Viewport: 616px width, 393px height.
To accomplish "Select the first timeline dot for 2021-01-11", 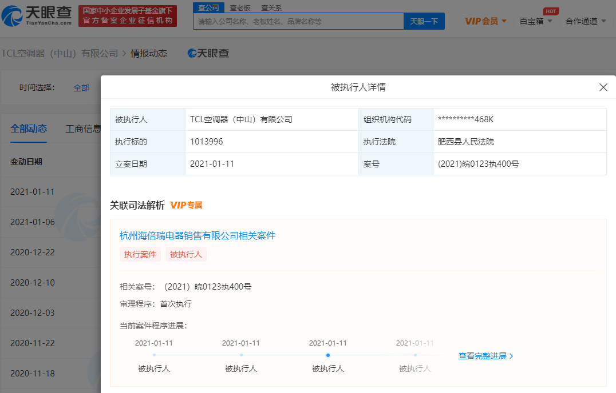I will pos(154,355).
